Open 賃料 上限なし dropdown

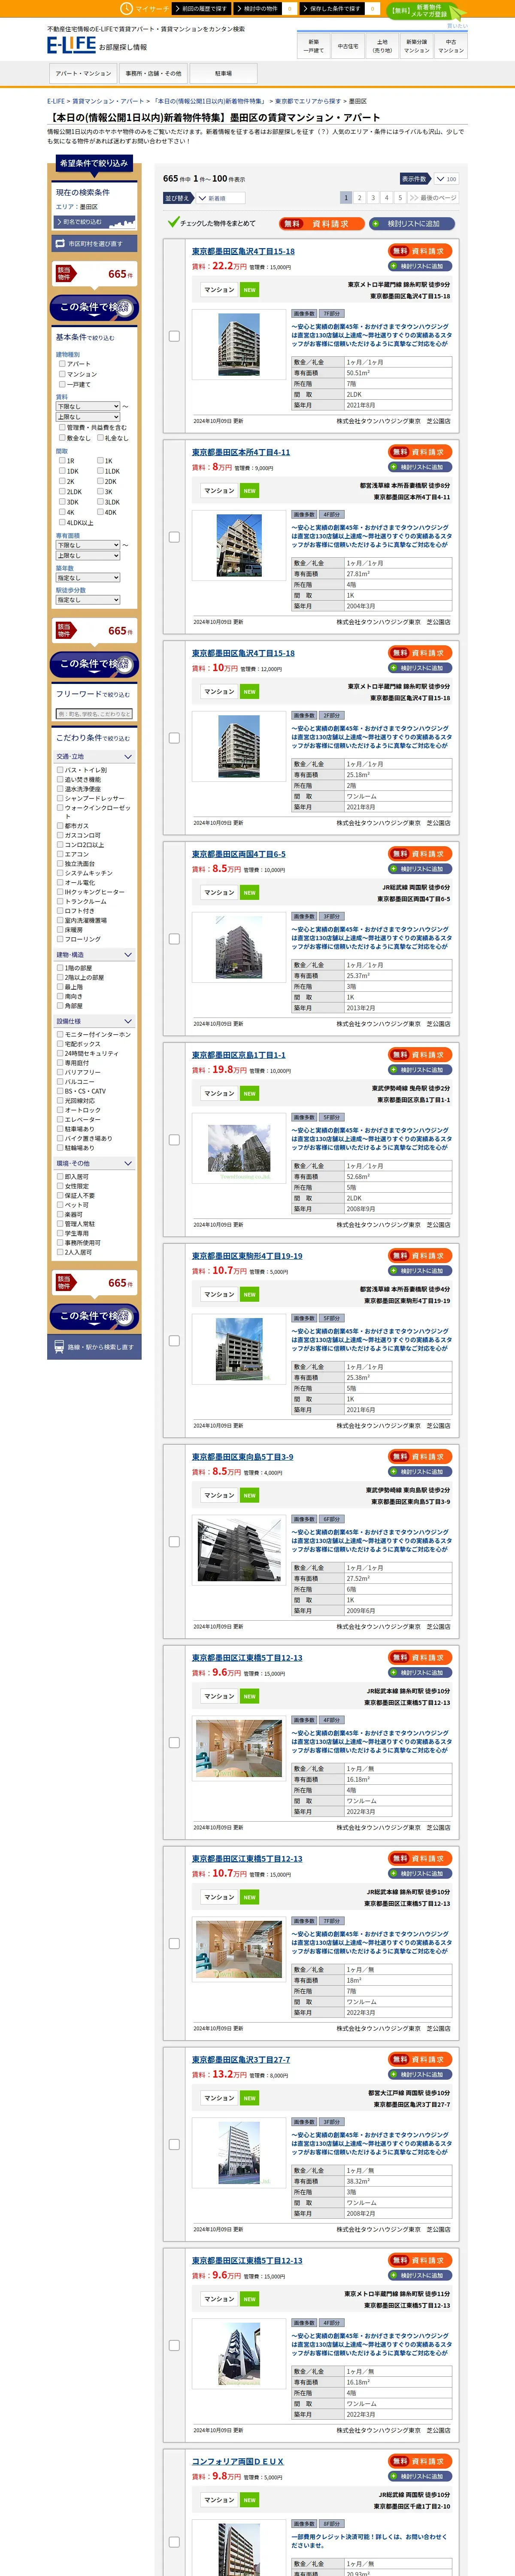tap(88, 417)
